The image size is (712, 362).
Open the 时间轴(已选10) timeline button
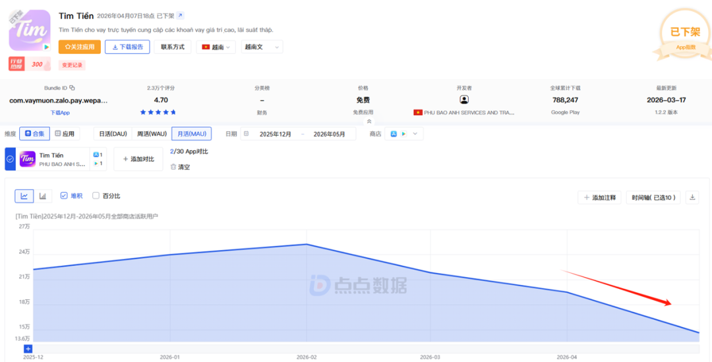tap(653, 198)
